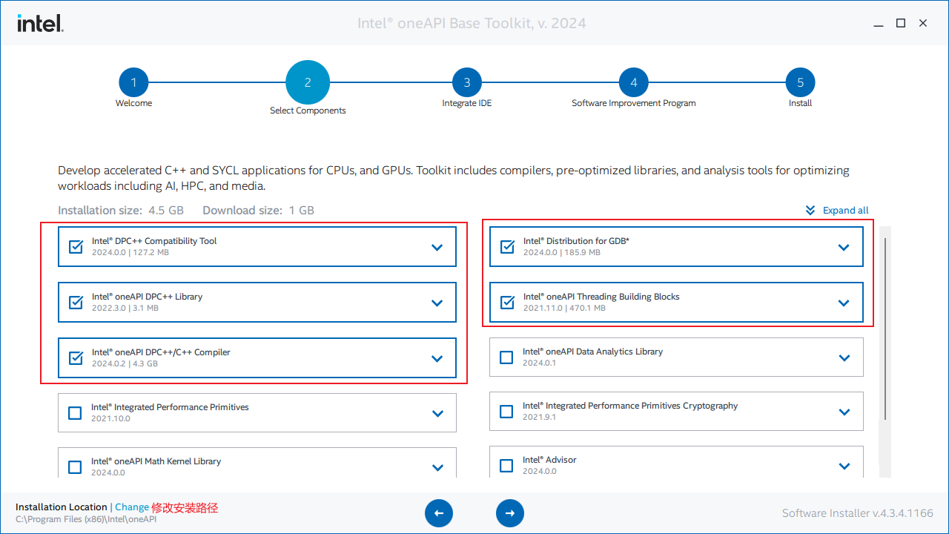Check Intel oneAPI Math Kernel Library
The image size is (949, 534).
pos(75,467)
